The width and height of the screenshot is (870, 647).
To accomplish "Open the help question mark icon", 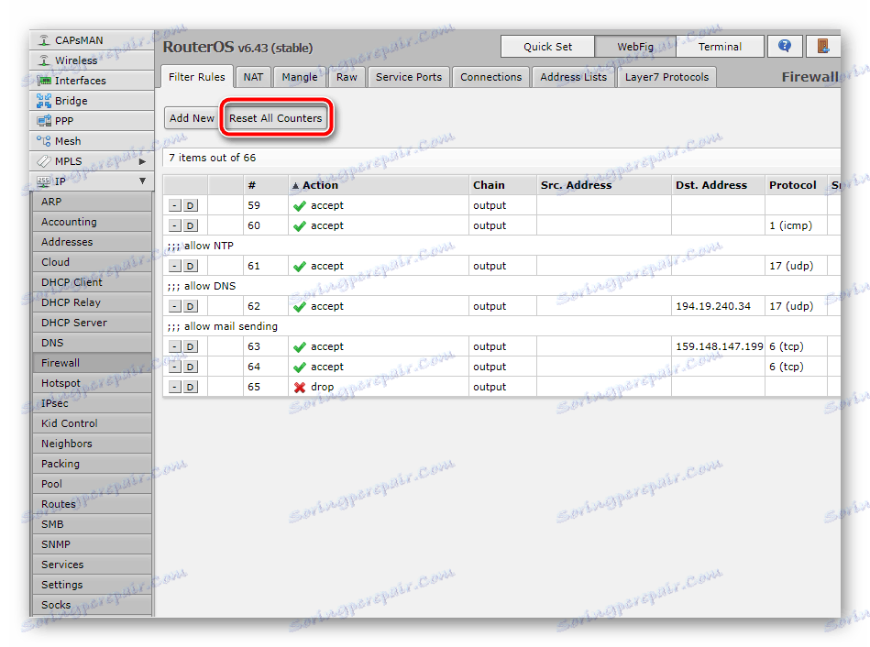I will pyautogui.click(x=785, y=46).
